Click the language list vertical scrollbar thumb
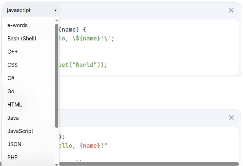The height and width of the screenshot is (166, 243). [x=57, y=76]
